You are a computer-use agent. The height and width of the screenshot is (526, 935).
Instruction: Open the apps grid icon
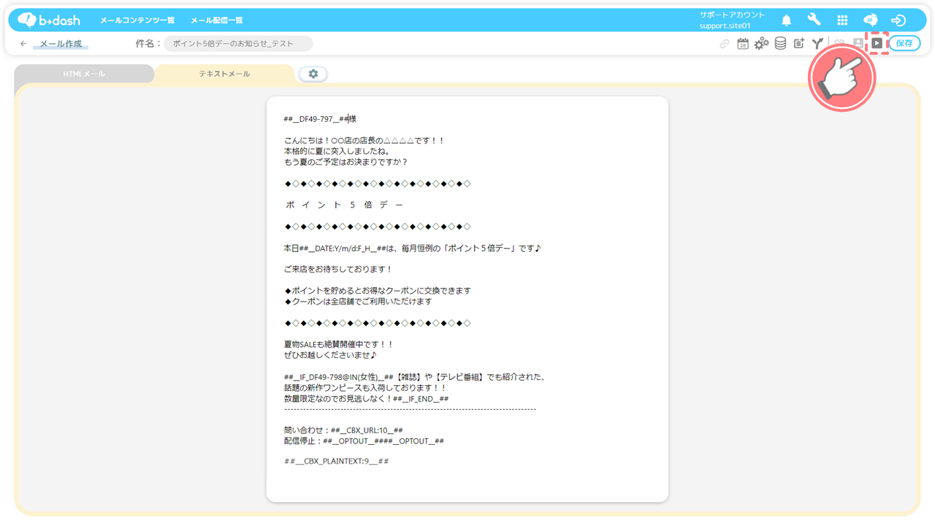842,20
